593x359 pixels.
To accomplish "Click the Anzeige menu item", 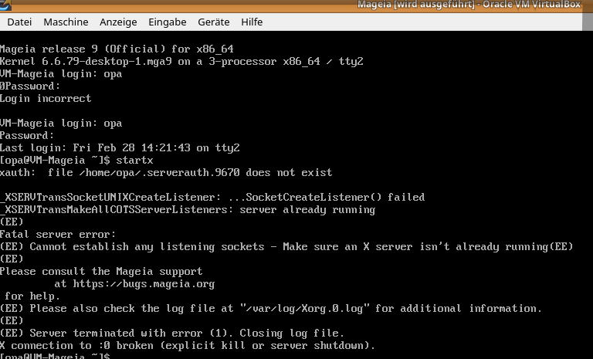I will 119,22.
